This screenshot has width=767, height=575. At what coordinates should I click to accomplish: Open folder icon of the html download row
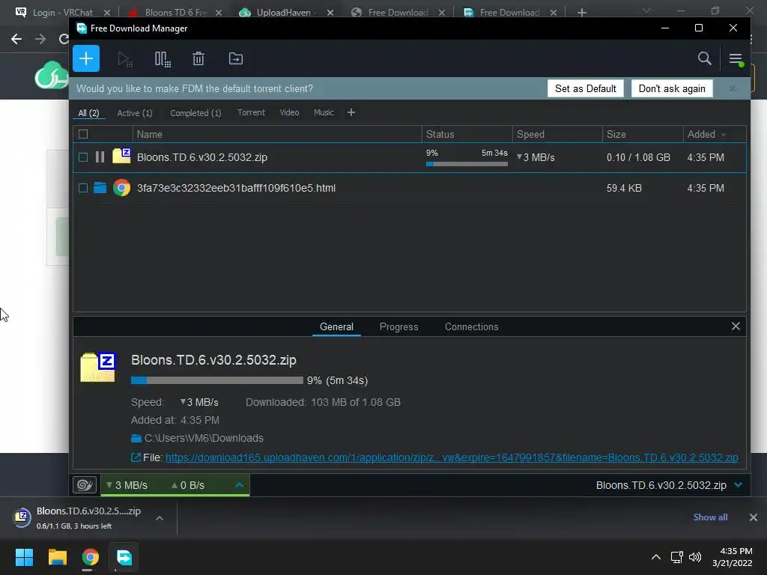pyautogui.click(x=100, y=188)
